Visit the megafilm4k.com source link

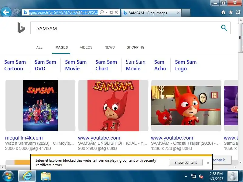coord(24,138)
